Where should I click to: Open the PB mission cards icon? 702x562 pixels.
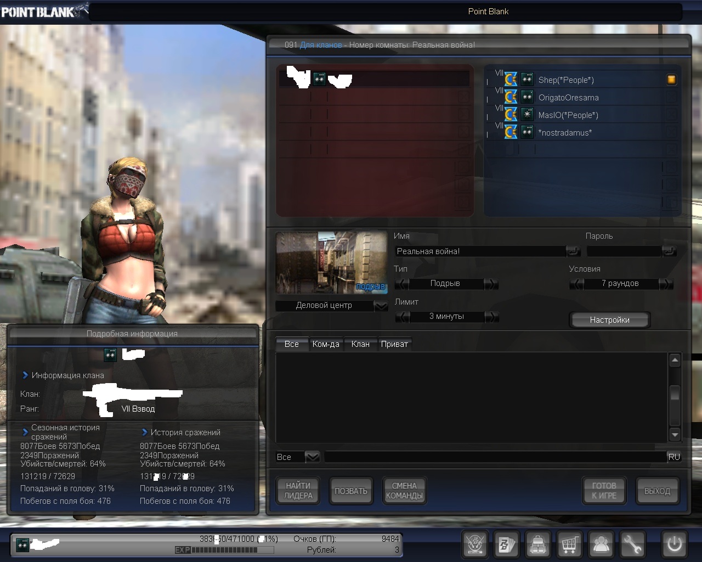click(x=506, y=544)
